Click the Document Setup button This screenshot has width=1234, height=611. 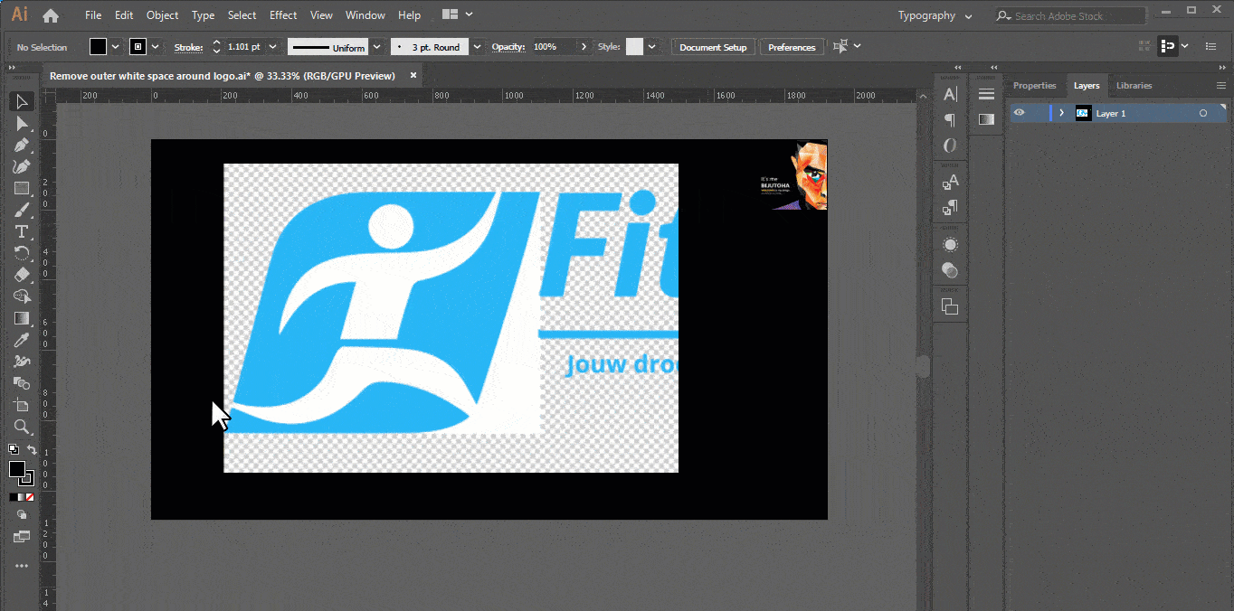click(x=713, y=47)
